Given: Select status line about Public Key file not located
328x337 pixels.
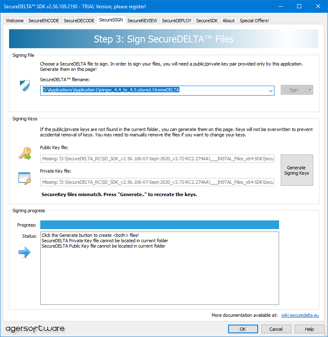Looking at the screenshot, I should tap(103, 246).
